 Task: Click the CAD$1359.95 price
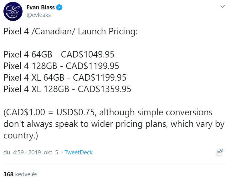click(x=105, y=89)
